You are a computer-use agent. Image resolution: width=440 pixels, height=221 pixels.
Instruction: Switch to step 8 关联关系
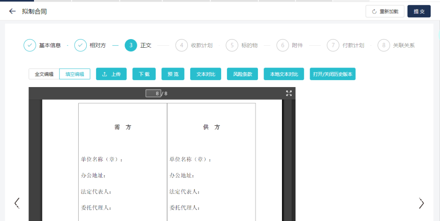383,45
